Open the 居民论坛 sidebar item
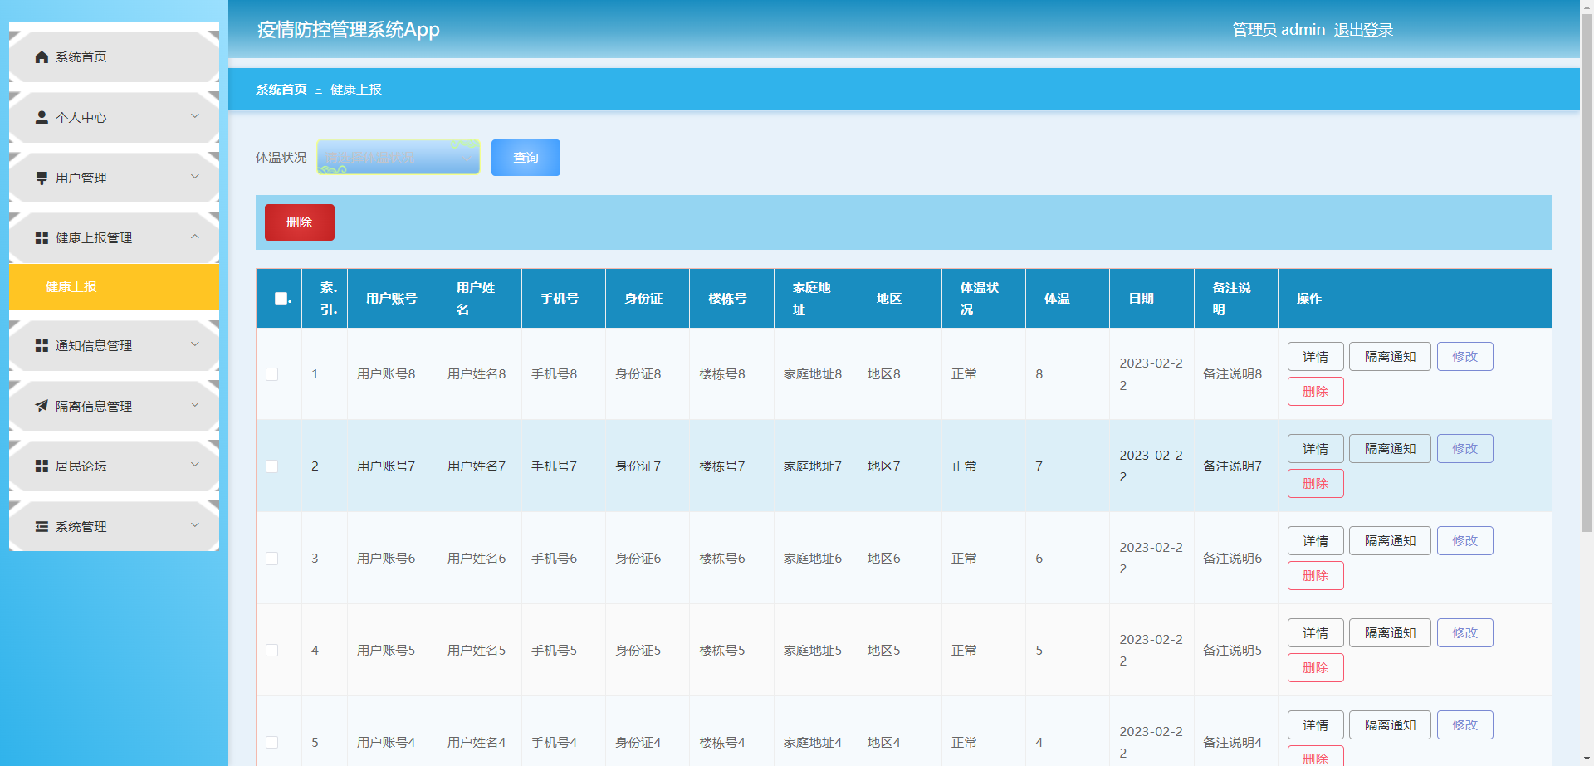The image size is (1594, 766). (x=115, y=466)
